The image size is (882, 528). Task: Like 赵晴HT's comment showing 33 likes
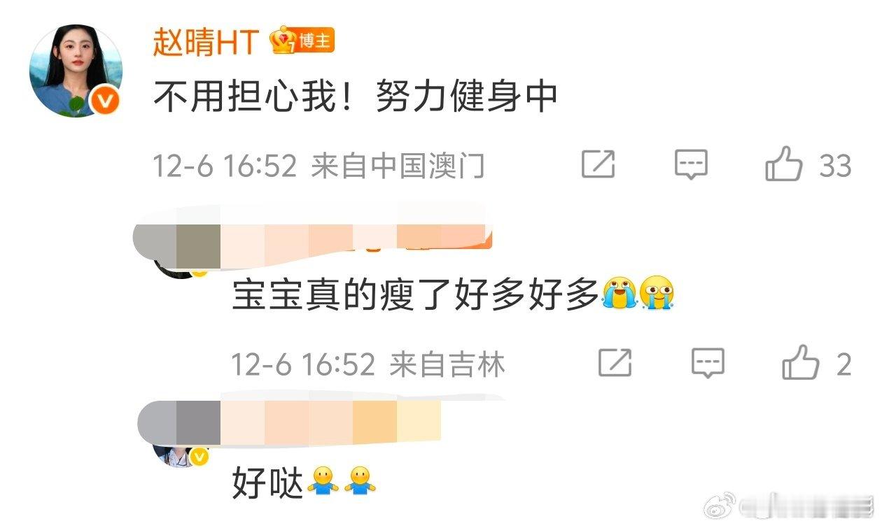click(x=784, y=165)
